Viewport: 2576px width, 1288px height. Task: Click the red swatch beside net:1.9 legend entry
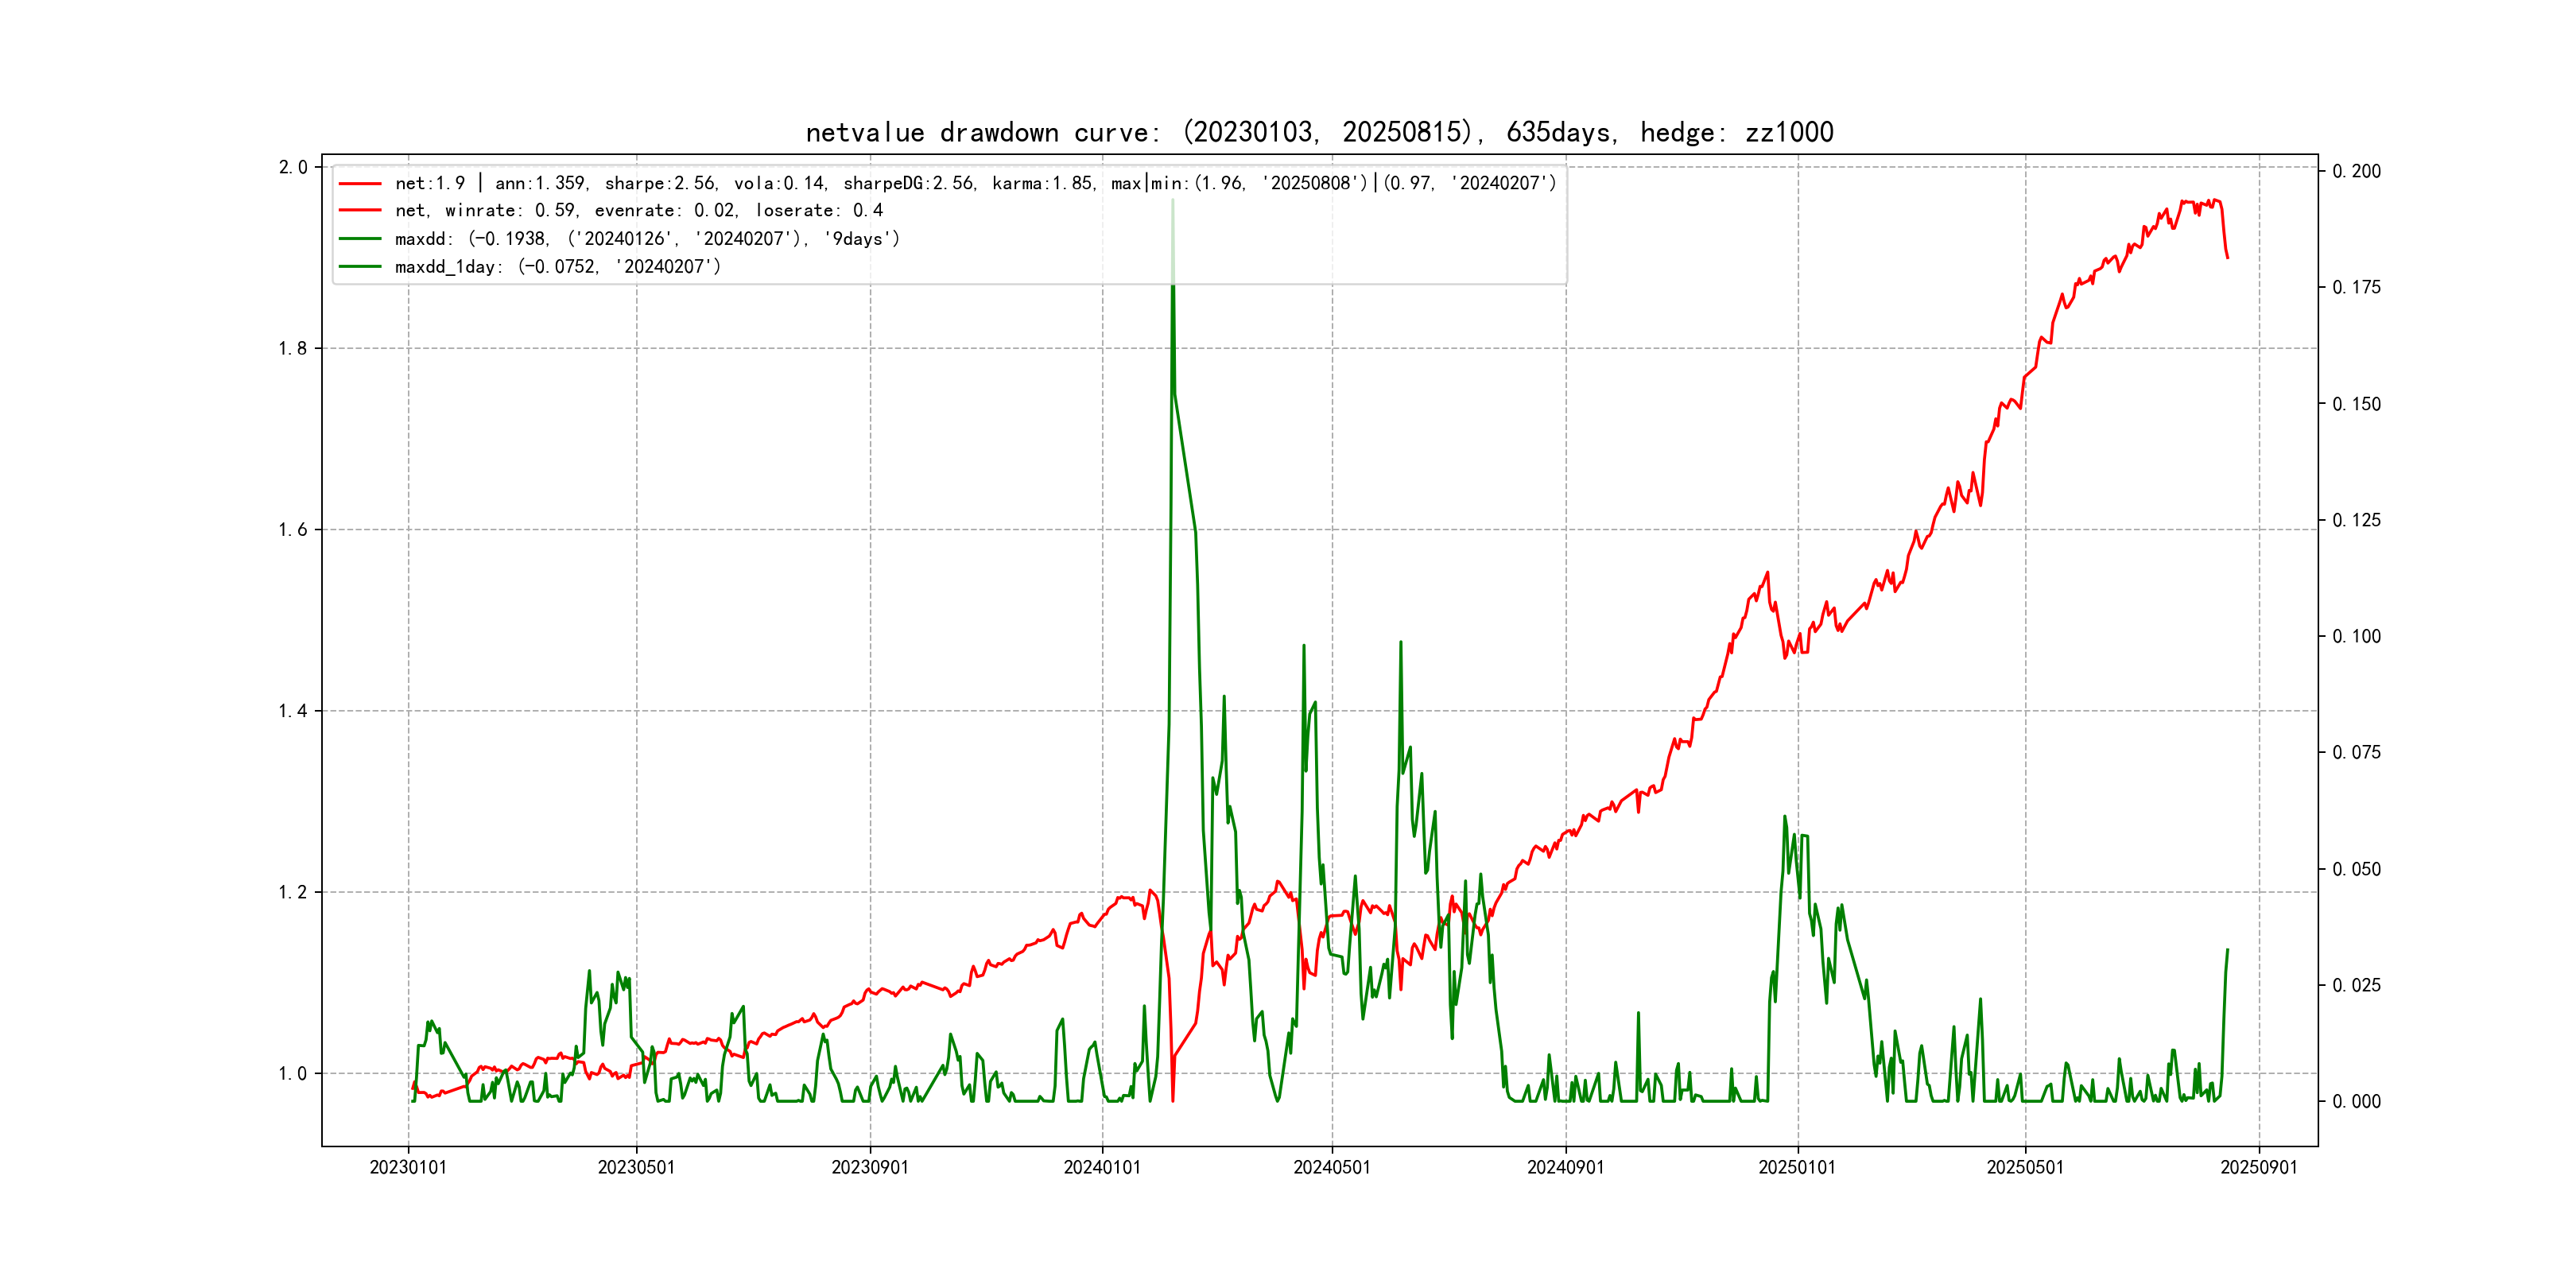point(360,184)
